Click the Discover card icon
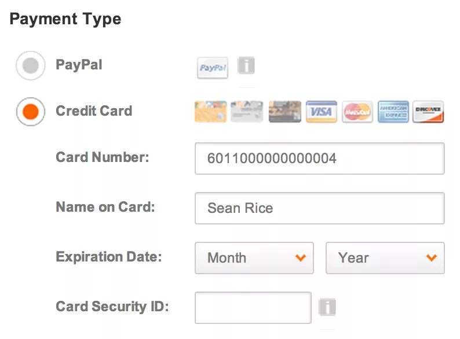460x339 pixels. pyautogui.click(x=429, y=111)
